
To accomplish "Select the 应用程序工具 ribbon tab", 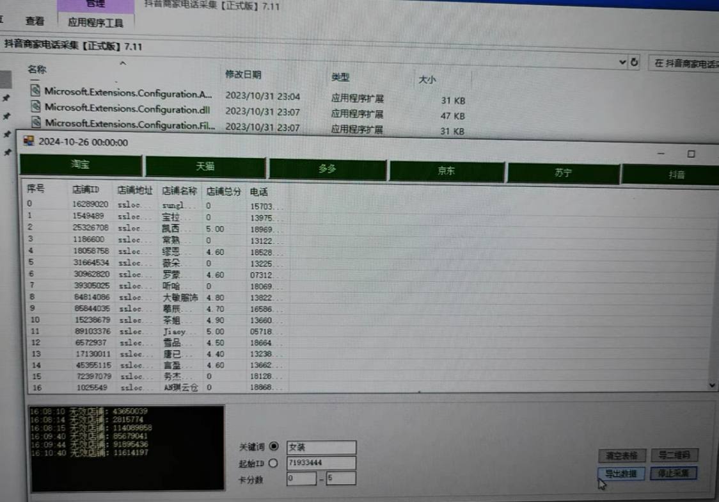I will click(95, 21).
